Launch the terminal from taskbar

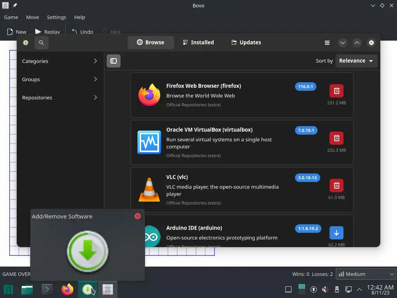pyautogui.click(x=47, y=289)
